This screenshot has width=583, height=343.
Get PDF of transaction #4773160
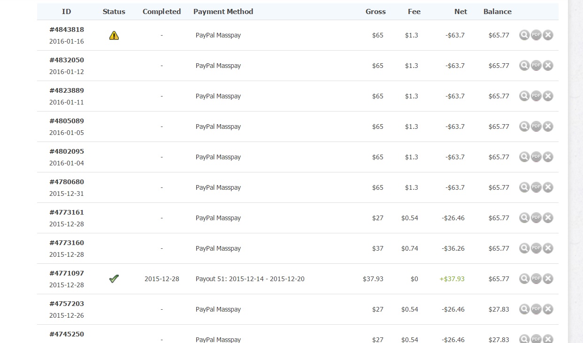(x=536, y=248)
